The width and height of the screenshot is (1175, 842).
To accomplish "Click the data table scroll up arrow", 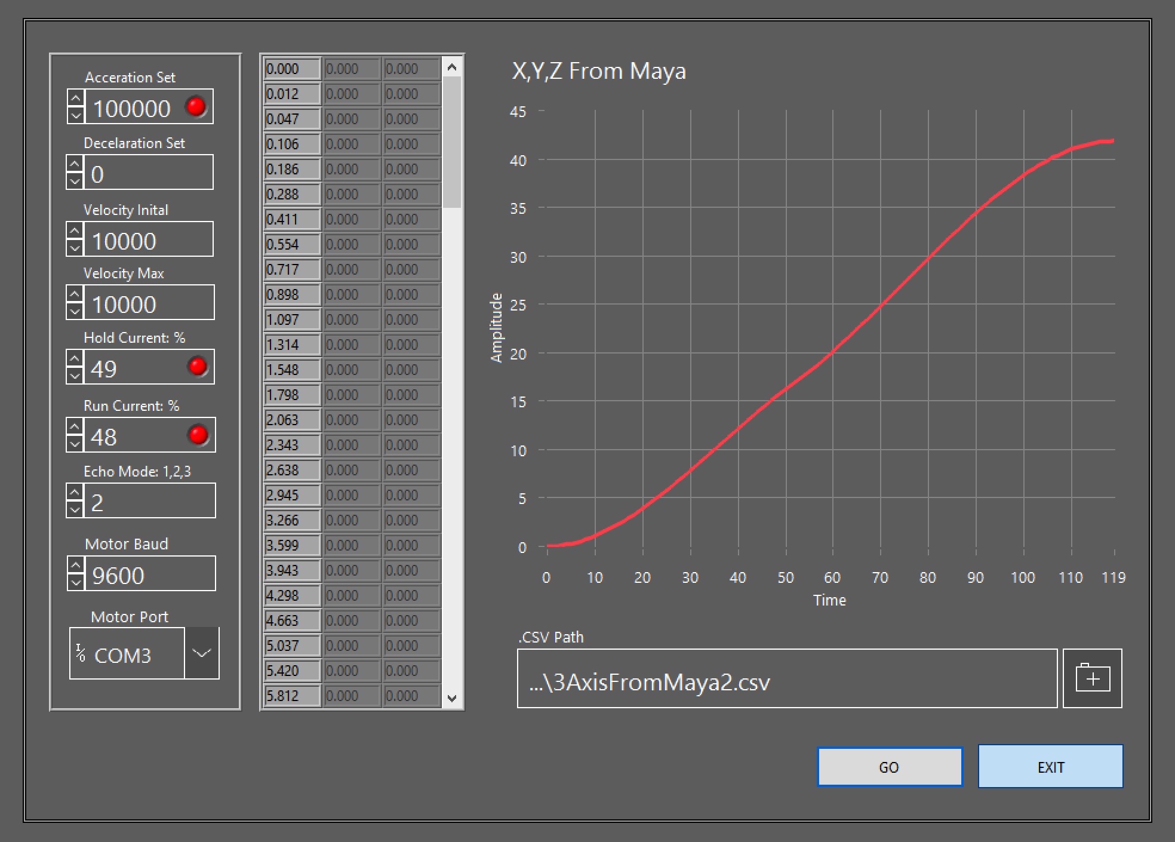I will point(452,67).
